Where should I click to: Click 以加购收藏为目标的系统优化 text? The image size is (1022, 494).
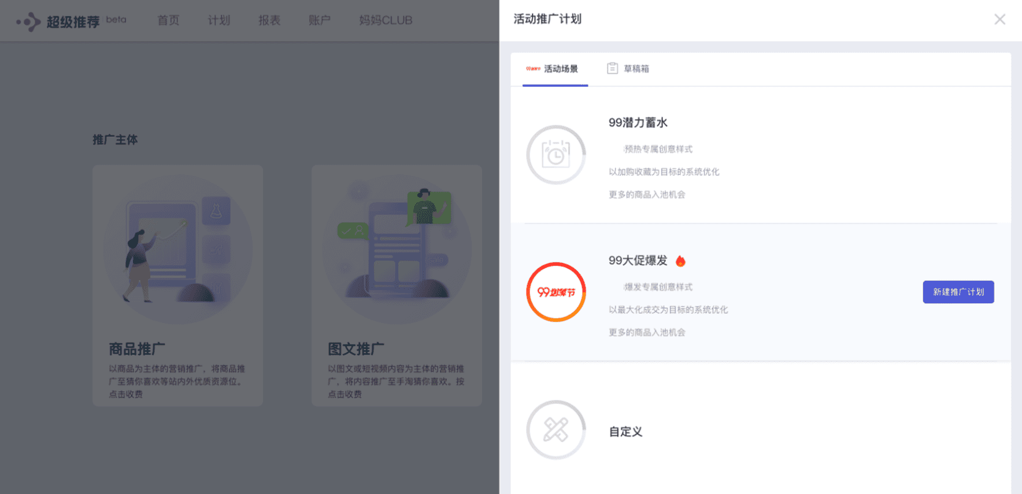tap(664, 172)
